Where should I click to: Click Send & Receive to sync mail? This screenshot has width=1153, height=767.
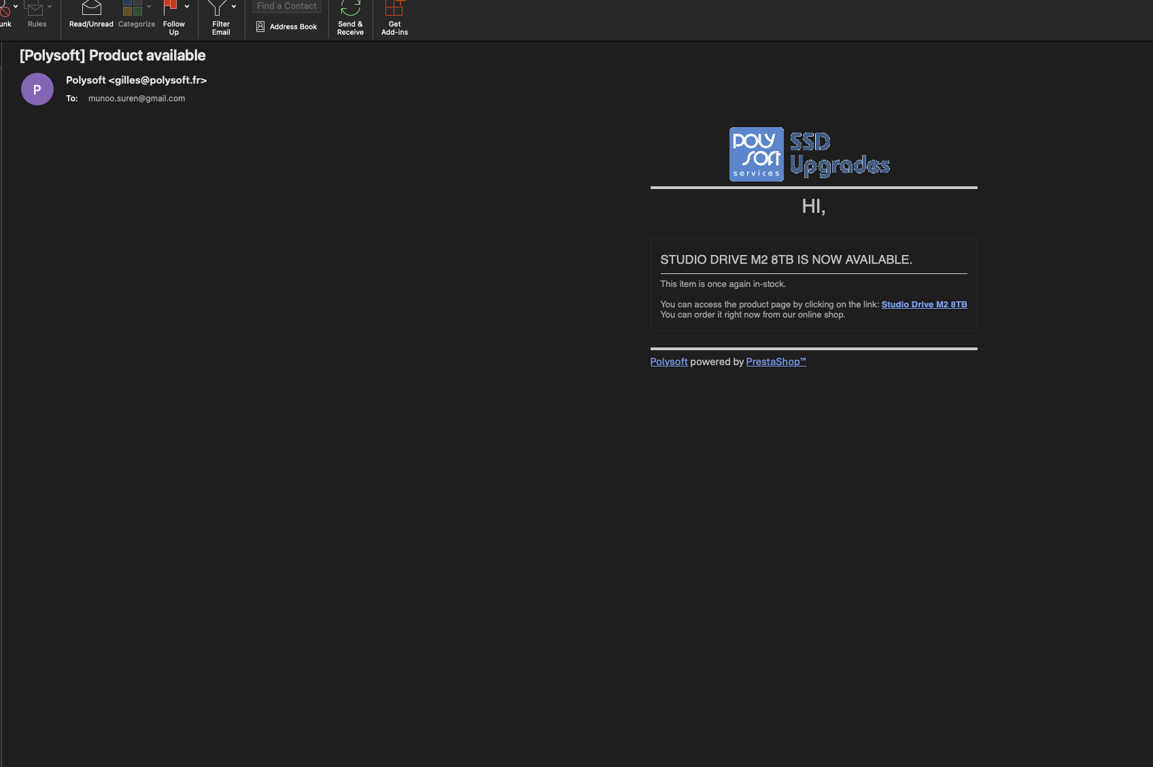coord(350,15)
